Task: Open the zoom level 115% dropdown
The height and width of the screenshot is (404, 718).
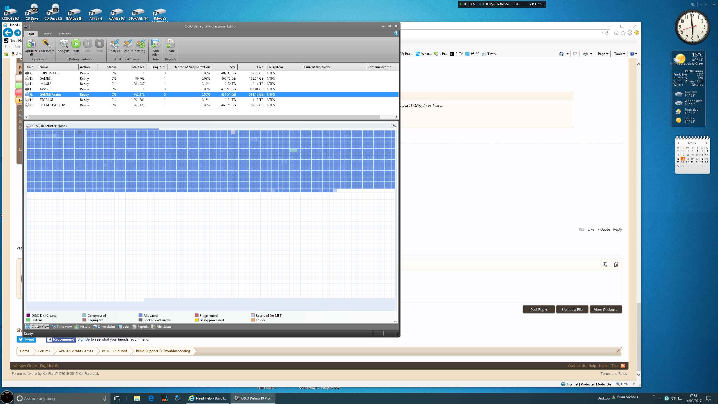Action: 634,384
